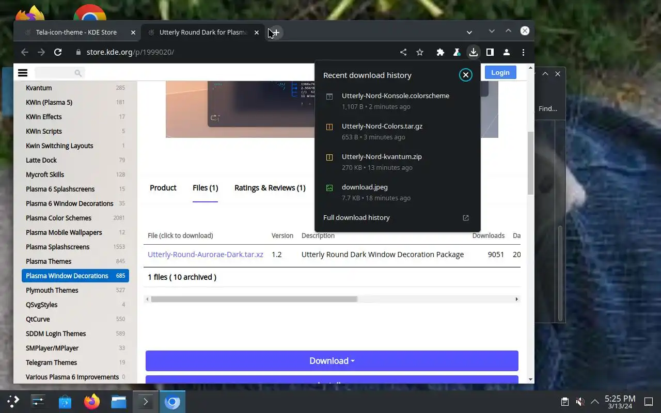The width and height of the screenshot is (661, 413).
Task: Reload the current page
Action: coord(58,52)
